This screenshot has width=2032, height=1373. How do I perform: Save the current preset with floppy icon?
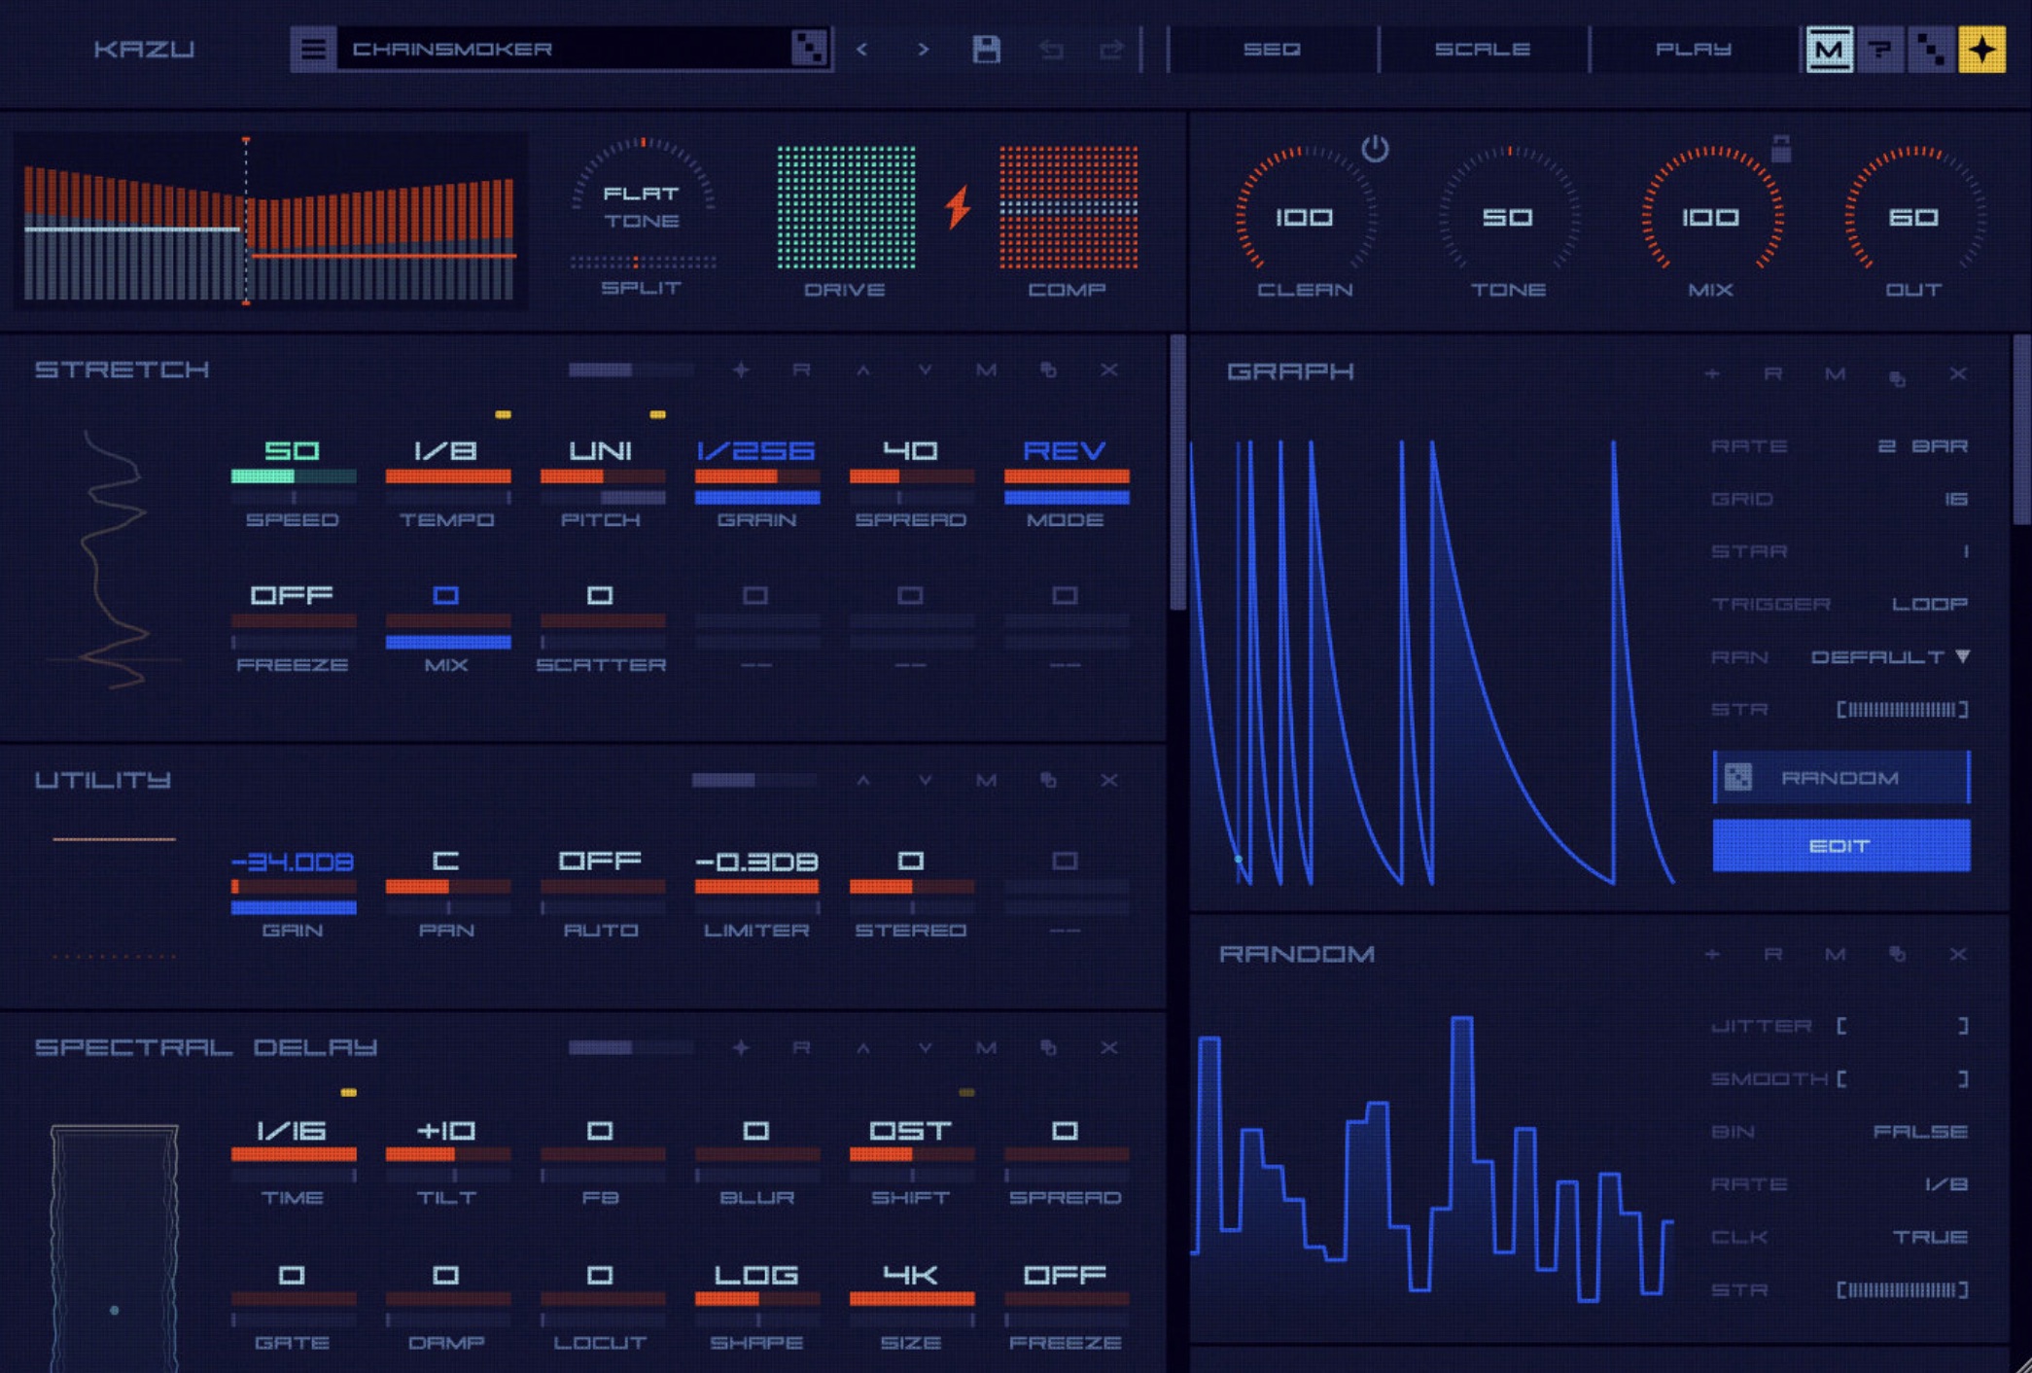[x=986, y=49]
